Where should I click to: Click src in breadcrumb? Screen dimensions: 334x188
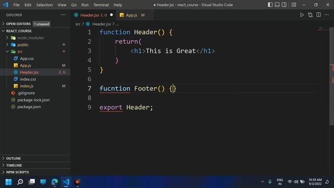pyautogui.click(x=78, y=24)
